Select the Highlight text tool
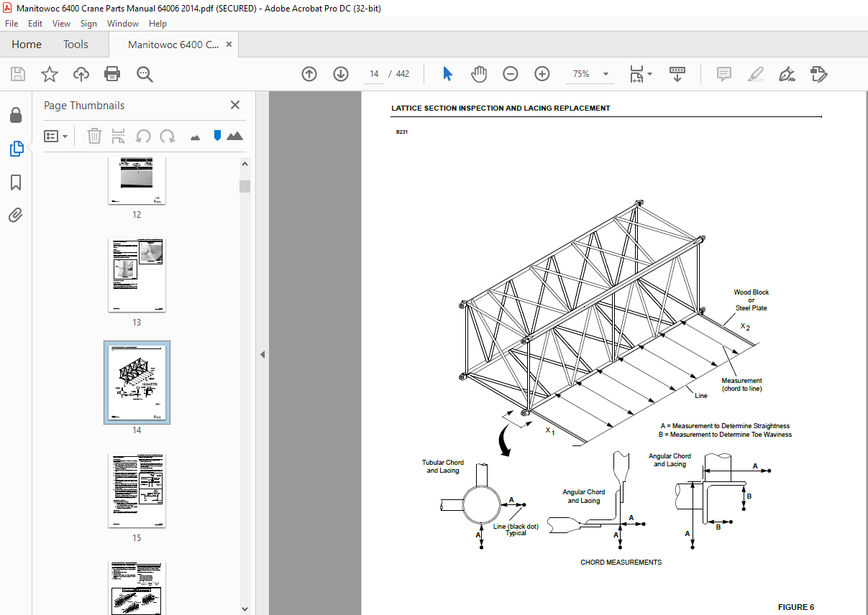The width and height of the screenshot is (868, 615). point(755,74)
